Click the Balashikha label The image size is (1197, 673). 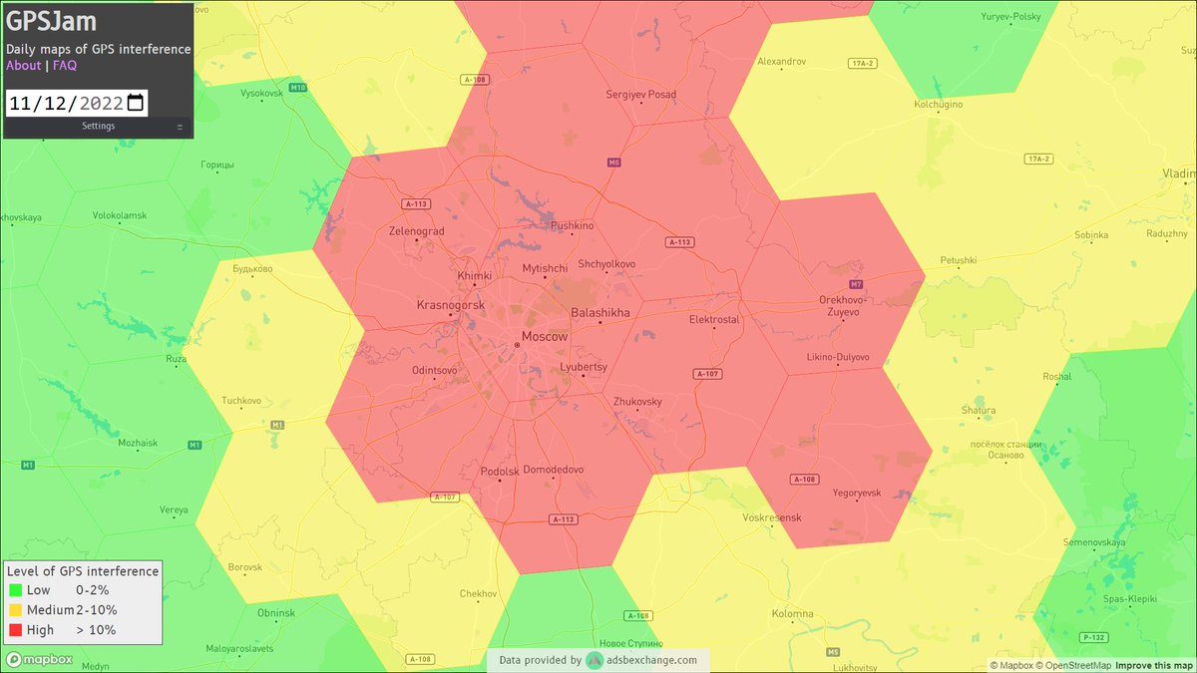point(599,313)
